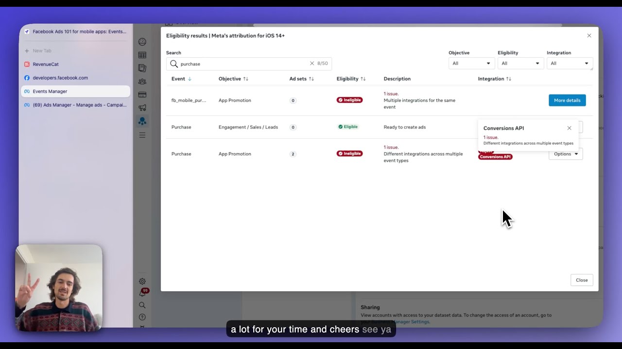This screenshot has height=349, width=622.
Task: Sort by Integration column arrows
Action: point(508,79)
